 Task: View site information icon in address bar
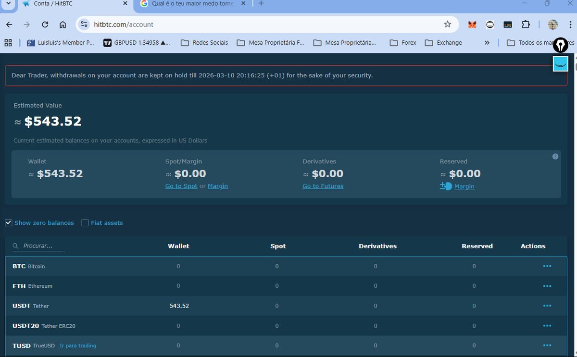[84, 24]
